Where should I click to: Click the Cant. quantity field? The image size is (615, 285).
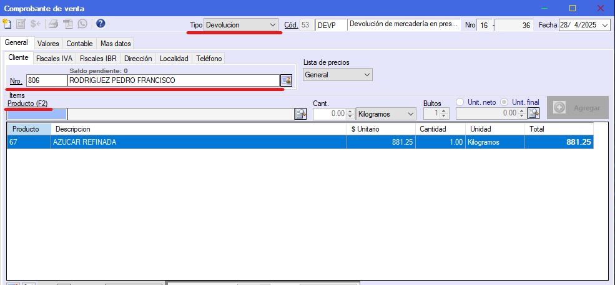(x=330, y=114)
